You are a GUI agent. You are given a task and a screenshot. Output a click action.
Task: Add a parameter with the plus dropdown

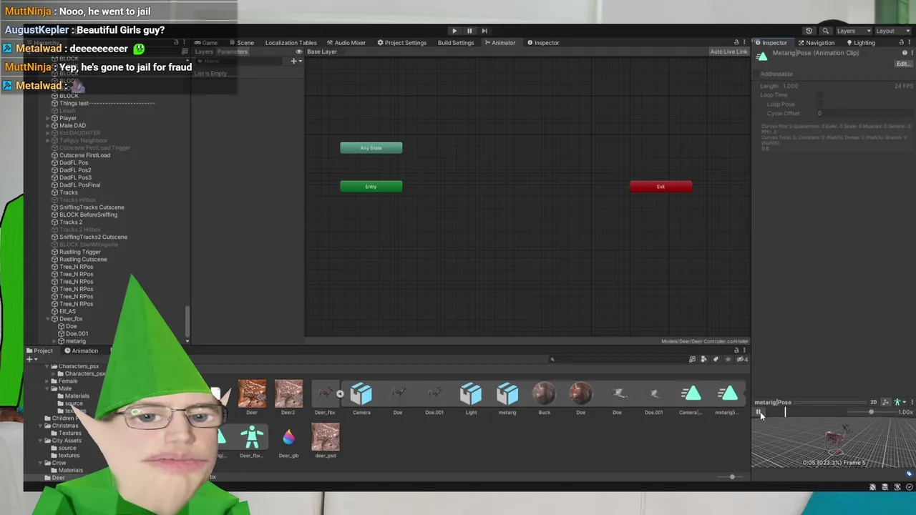click(x=295, y=61)
